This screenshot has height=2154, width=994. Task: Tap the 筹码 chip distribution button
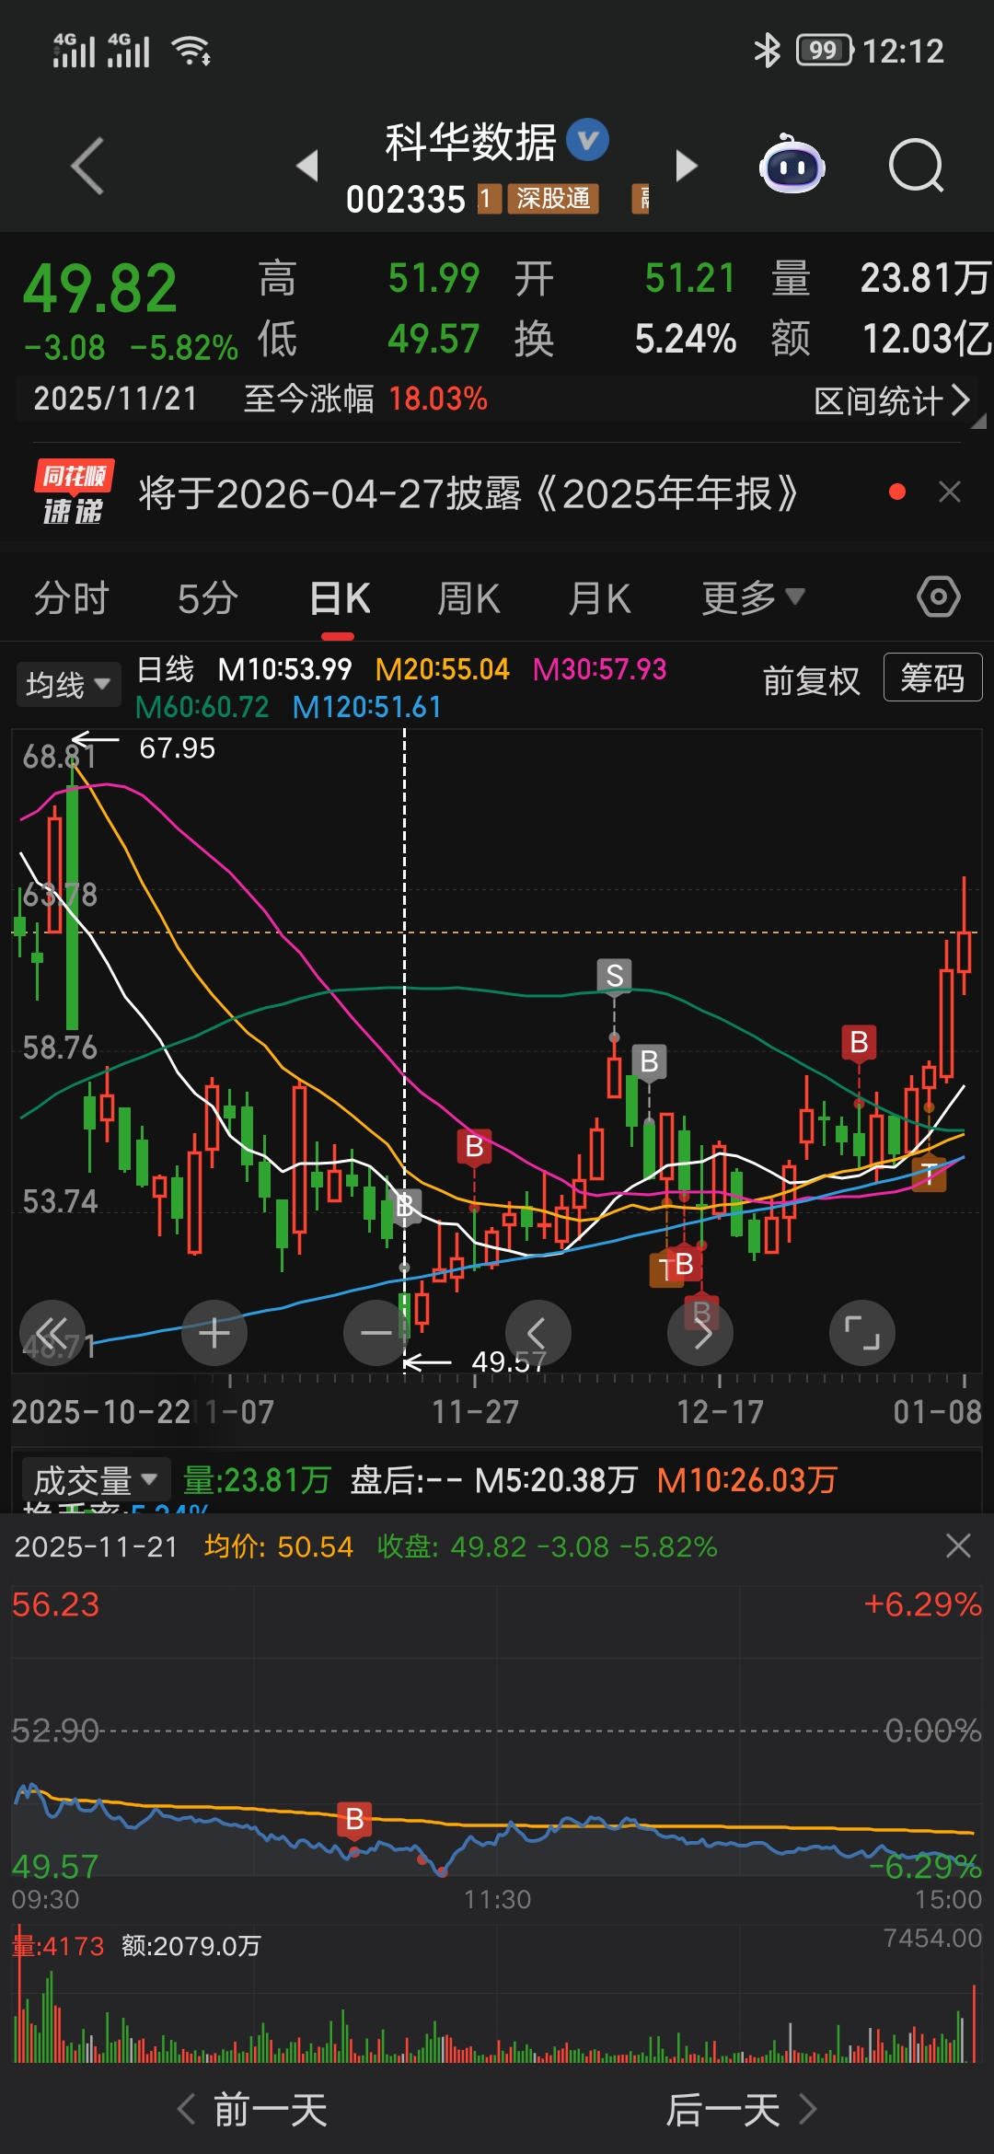[x=932, y=677]
